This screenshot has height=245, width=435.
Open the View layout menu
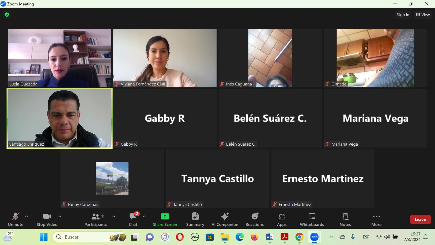(x=423, y=15)
